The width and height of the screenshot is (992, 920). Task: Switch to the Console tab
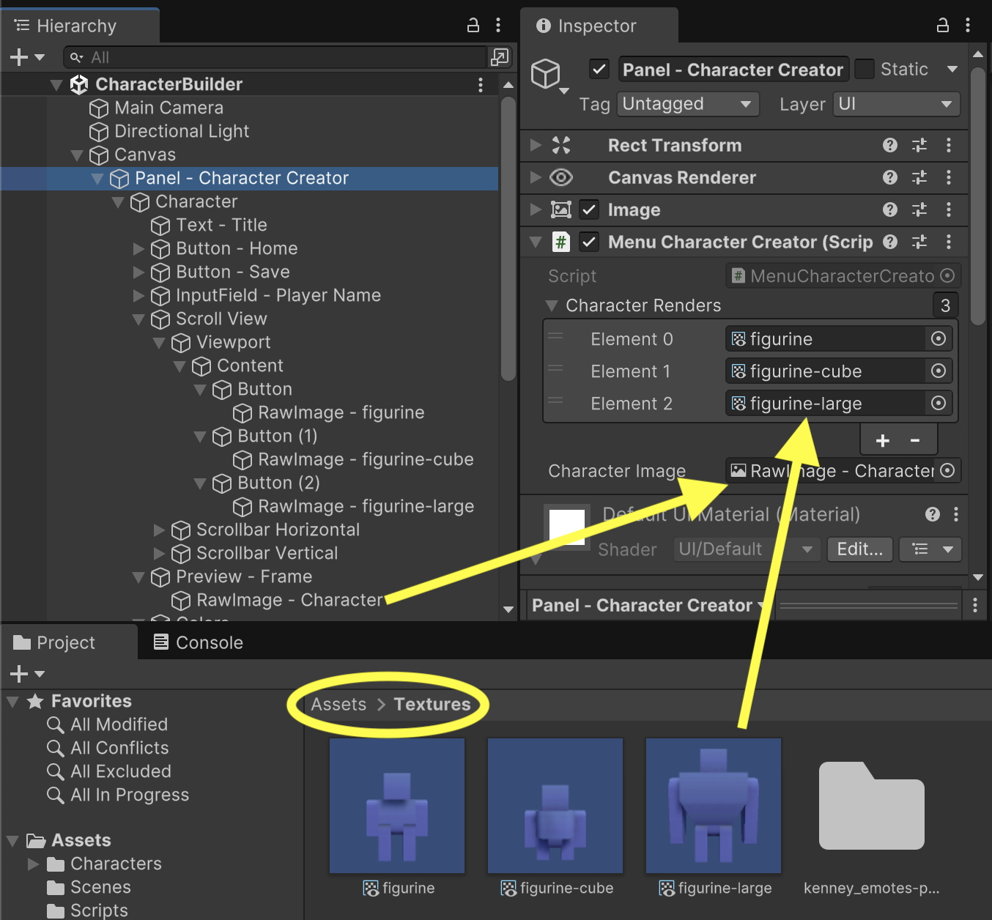[x=198, y=642]
